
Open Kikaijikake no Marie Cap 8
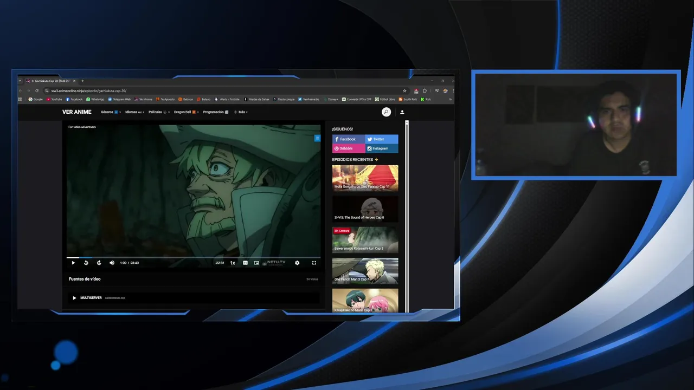coord(365,301)
